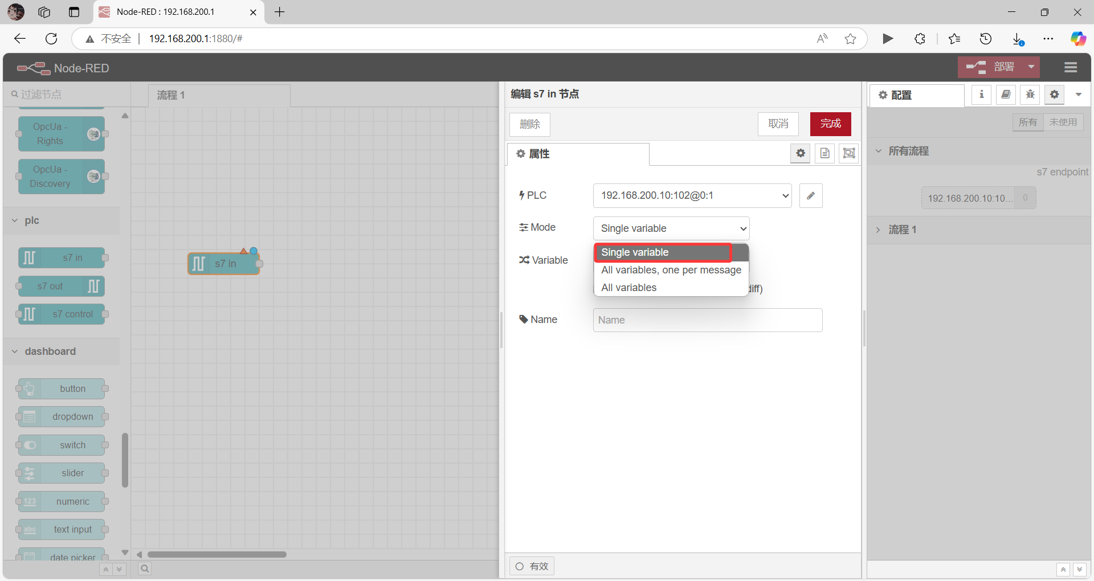This screenshot has width=1094, height=581.
Task: Select the s7 control palette node
Action: coord(62,314)
